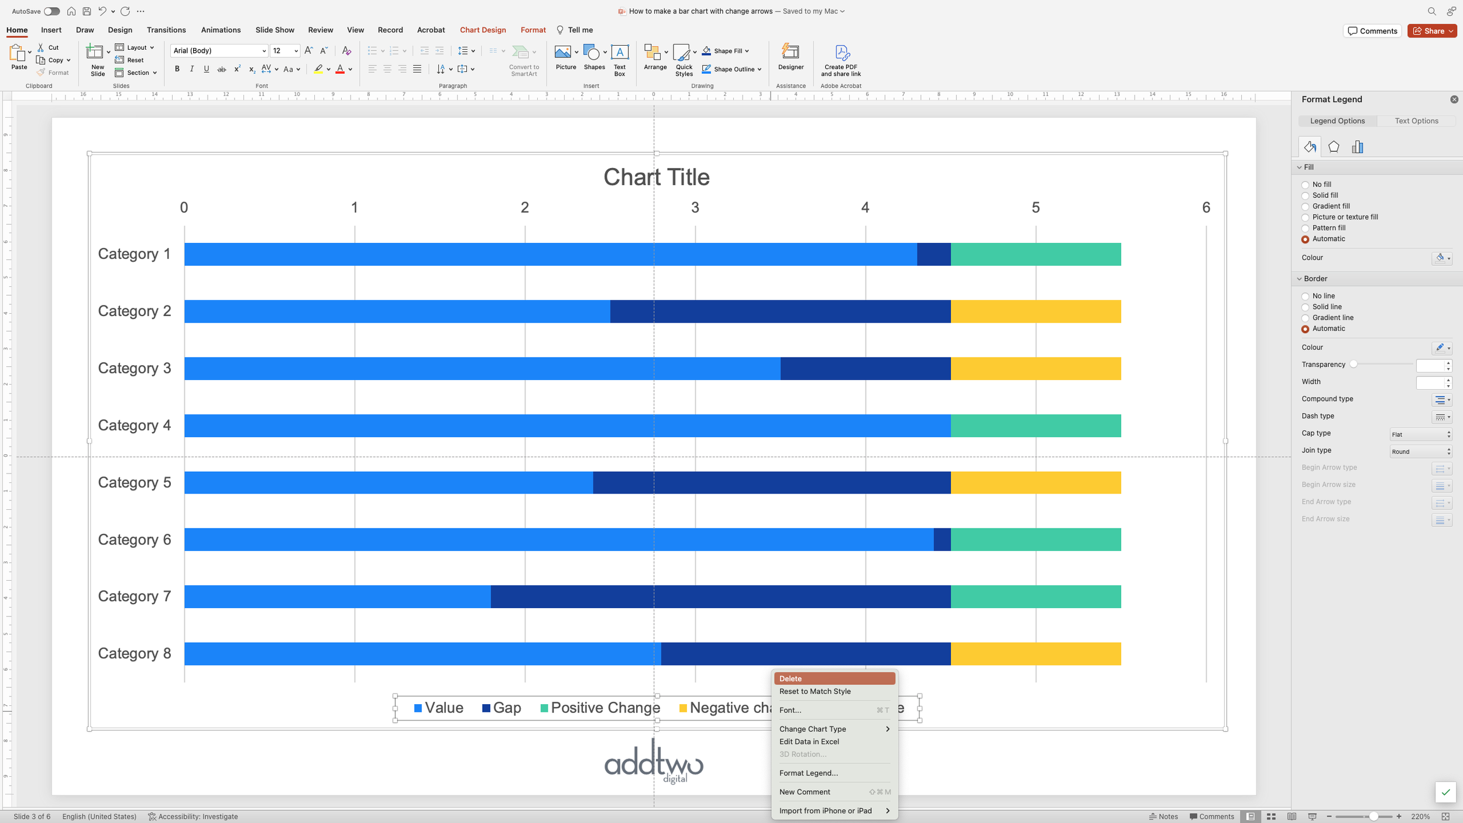The image size is (1463, 823).
Task: Open the Cap type dropdown
Action: point(1420,434)
